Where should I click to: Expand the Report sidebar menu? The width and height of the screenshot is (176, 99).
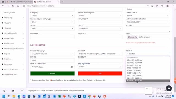pyautogui.click(x=13, y=54)
